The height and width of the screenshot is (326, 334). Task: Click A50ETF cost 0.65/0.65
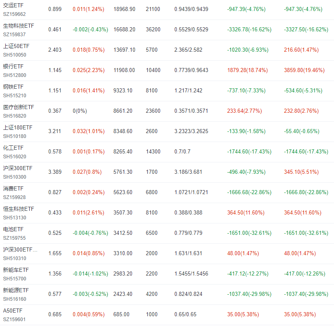185,314
